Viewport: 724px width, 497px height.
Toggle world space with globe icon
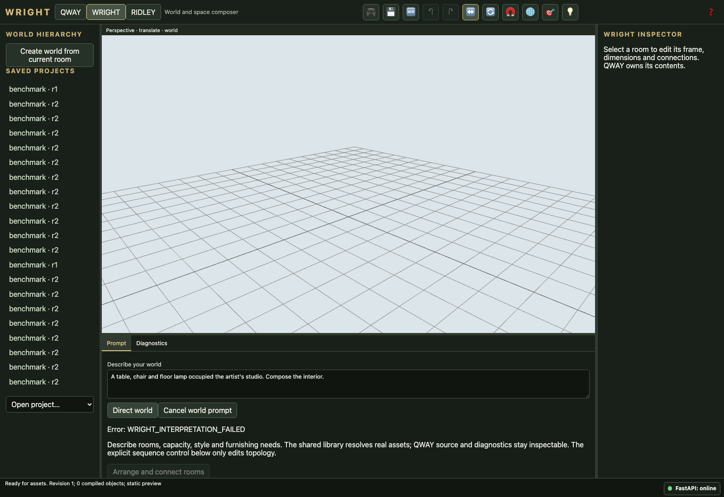(x=530, y=12)
